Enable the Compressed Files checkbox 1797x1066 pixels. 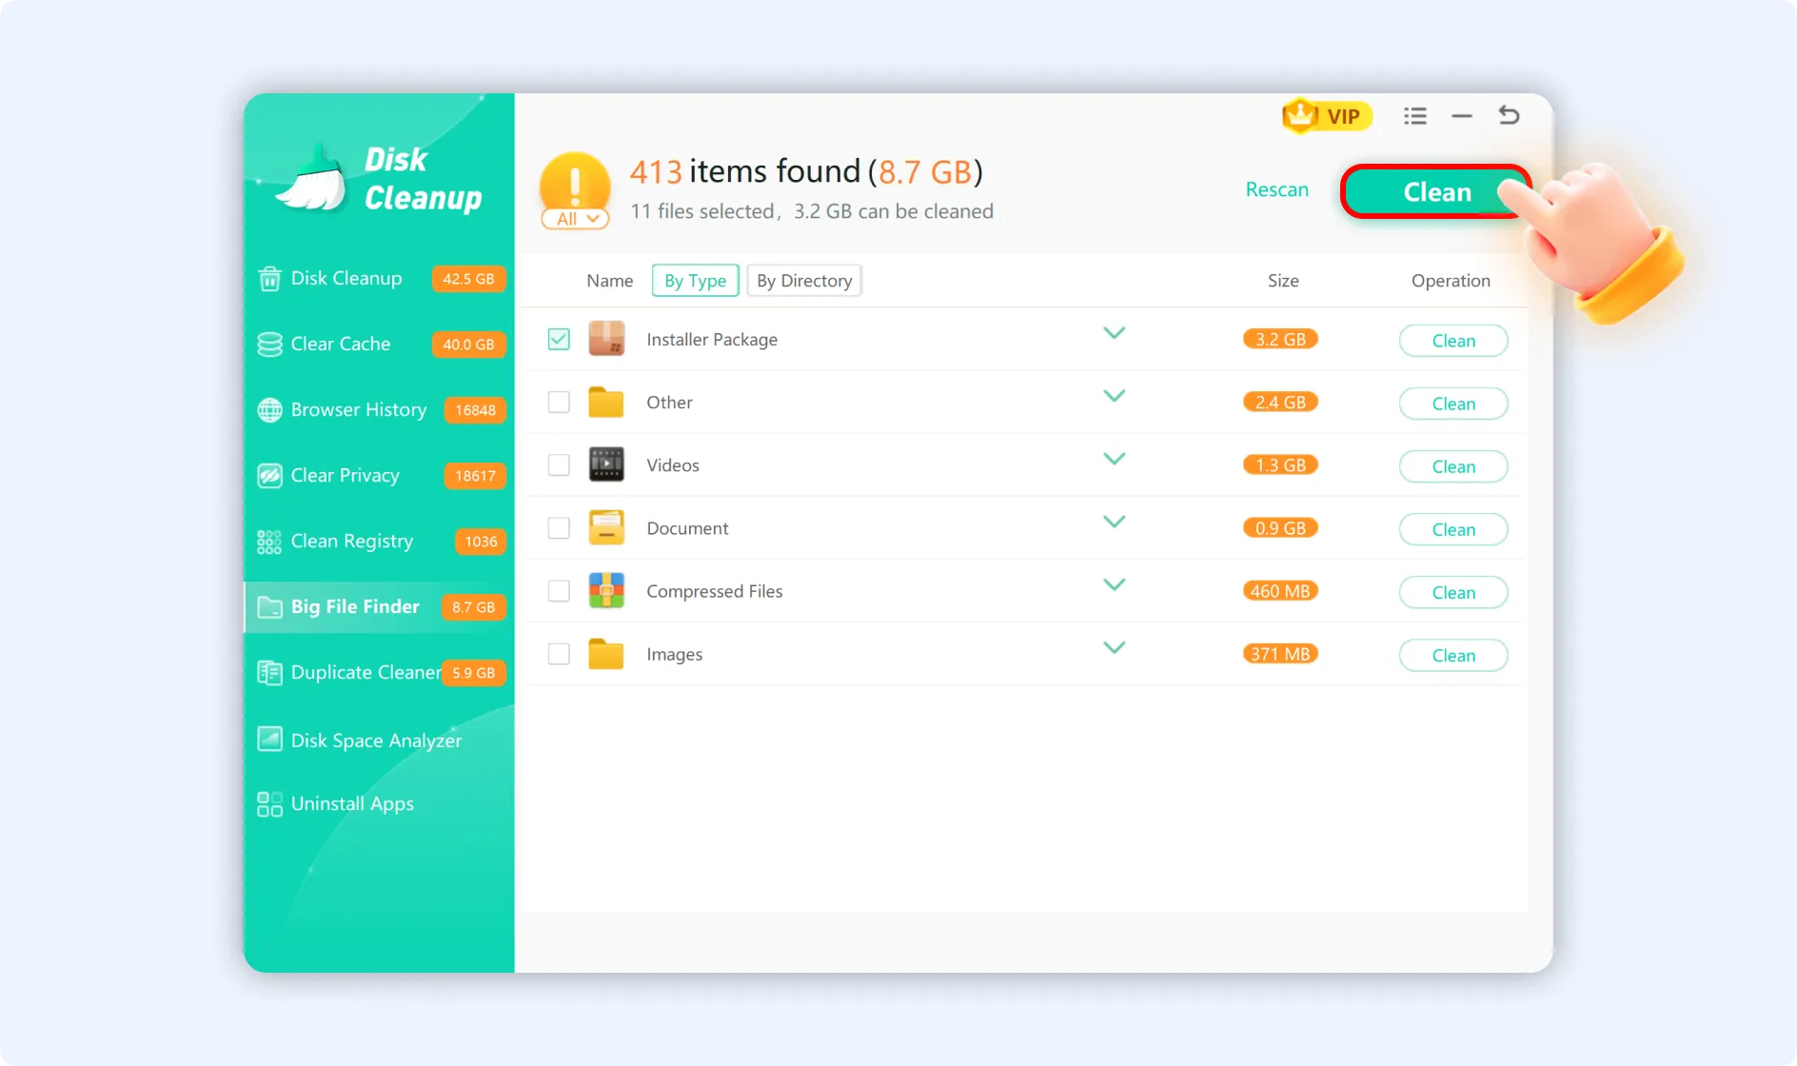tap(559, 590)
